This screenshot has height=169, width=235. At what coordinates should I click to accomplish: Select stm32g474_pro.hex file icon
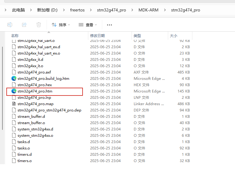coord(14,85)
